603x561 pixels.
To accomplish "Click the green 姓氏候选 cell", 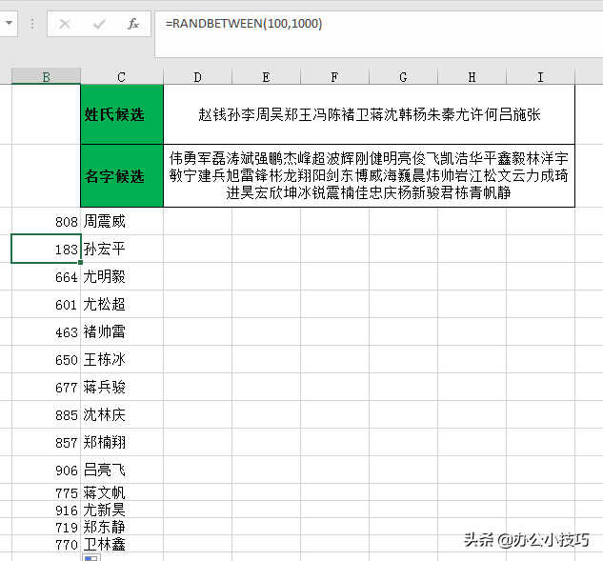I will pyautogui.click(x=122, y=114).
